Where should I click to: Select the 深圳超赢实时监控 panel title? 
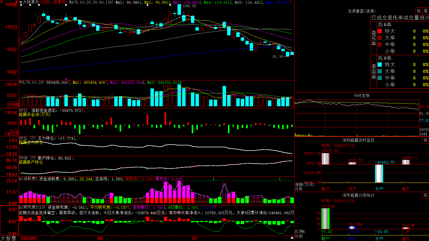358,140
